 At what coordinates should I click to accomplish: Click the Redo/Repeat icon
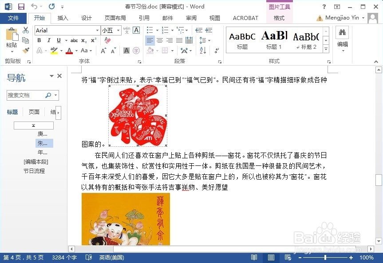[51, 7]
